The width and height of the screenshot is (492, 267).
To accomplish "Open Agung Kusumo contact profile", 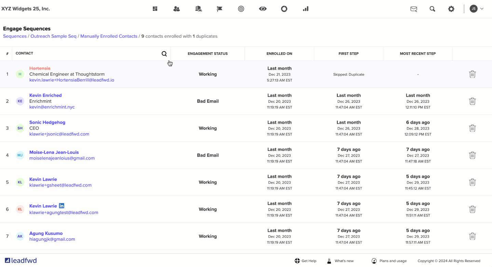I will [46, 233].
